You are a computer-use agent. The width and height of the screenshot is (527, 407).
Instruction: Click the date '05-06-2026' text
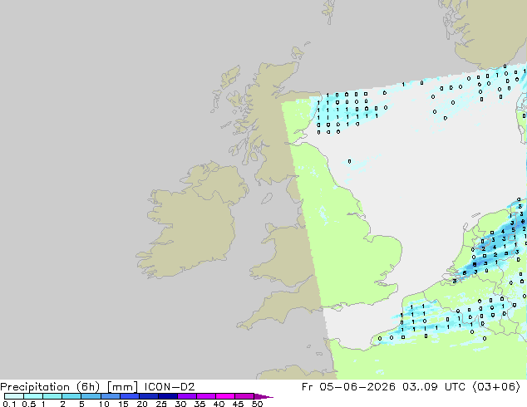pos(357,387)
